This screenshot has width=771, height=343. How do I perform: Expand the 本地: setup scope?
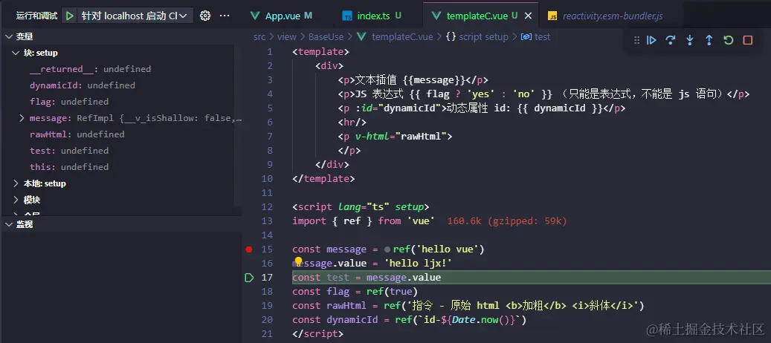pyautogui.click(x=16, y=183)
